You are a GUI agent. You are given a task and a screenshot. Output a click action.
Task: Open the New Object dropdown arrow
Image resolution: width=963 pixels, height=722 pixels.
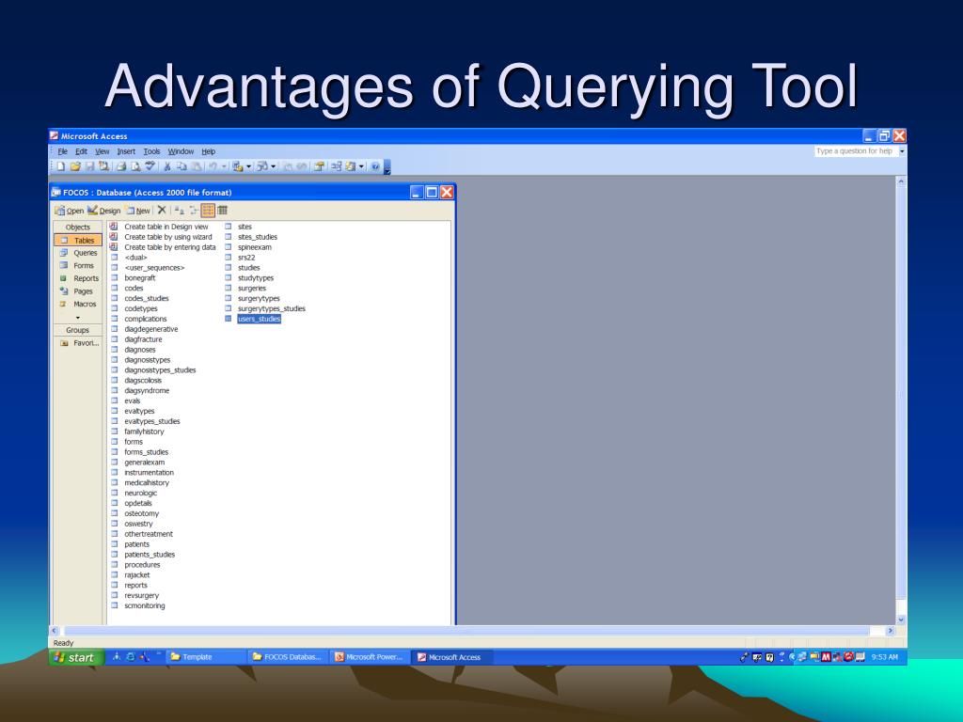click(361, 166)
